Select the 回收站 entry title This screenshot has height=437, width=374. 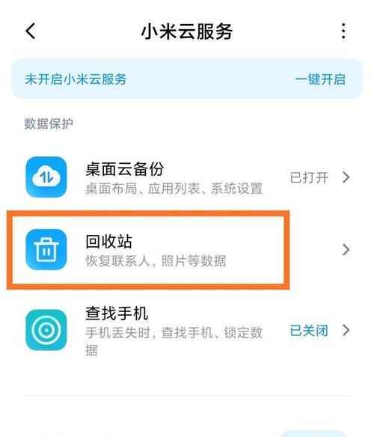click(108, 242)
